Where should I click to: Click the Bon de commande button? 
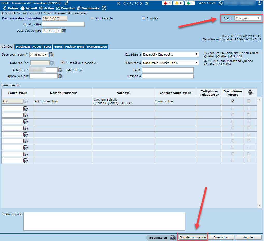(x=193, y=237)
